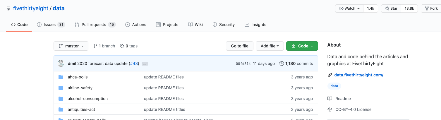
Task: Click the dmil user avatar
Action: tap(61, 64)
